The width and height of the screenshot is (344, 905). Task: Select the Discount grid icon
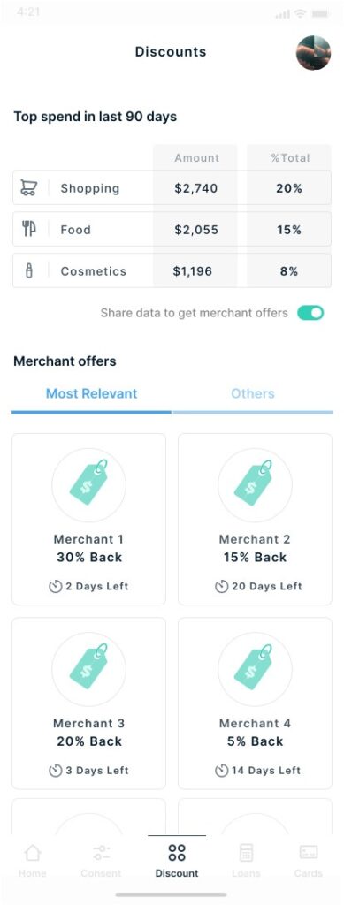[177, 853]
